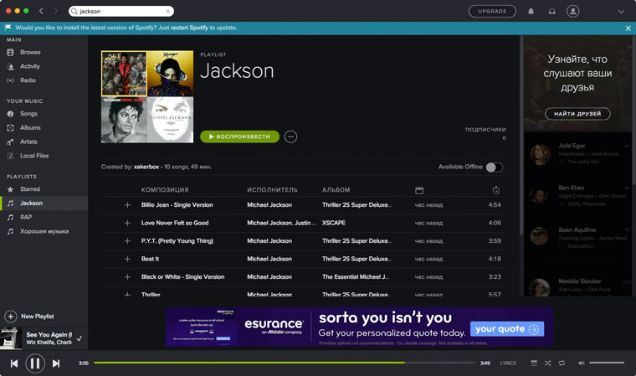Open XSCAPE album link
This screenshot has height=376, width=636.
[334, 223]
